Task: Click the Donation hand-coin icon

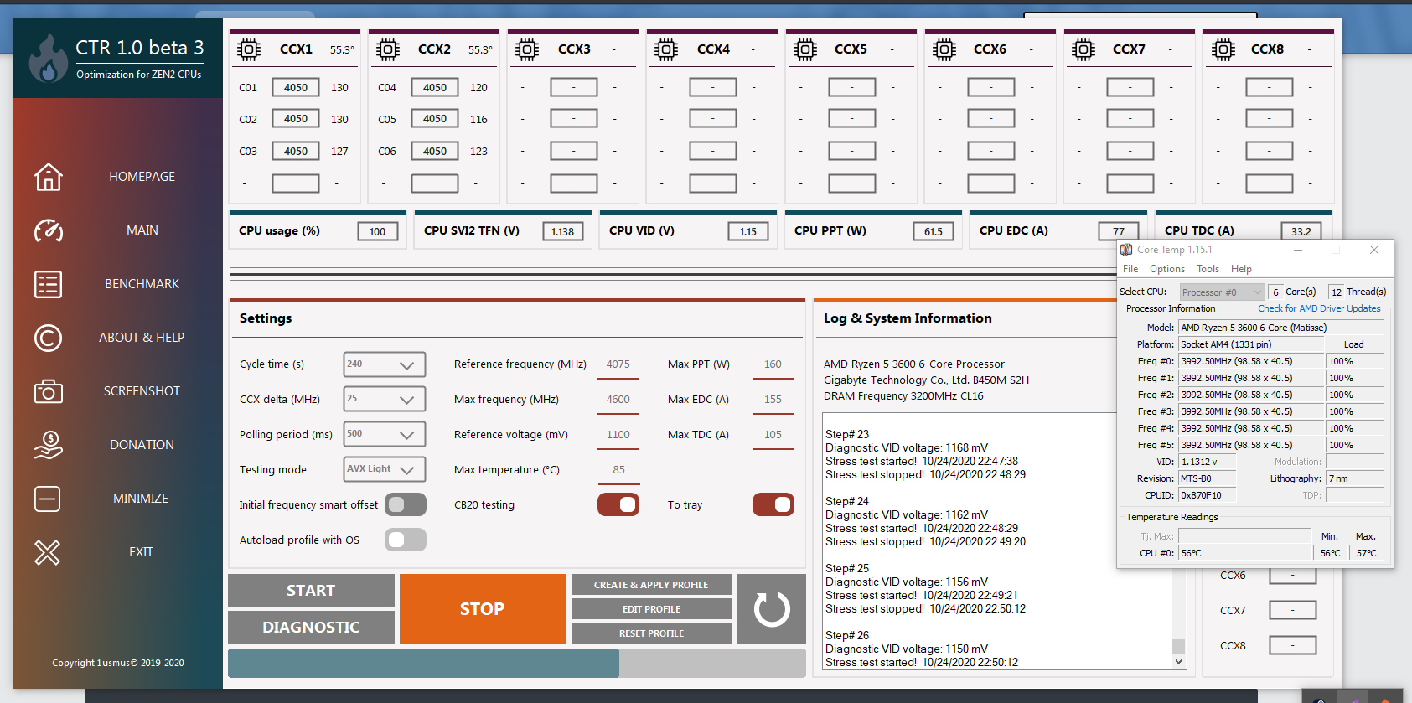Action: tap(48, 445)
